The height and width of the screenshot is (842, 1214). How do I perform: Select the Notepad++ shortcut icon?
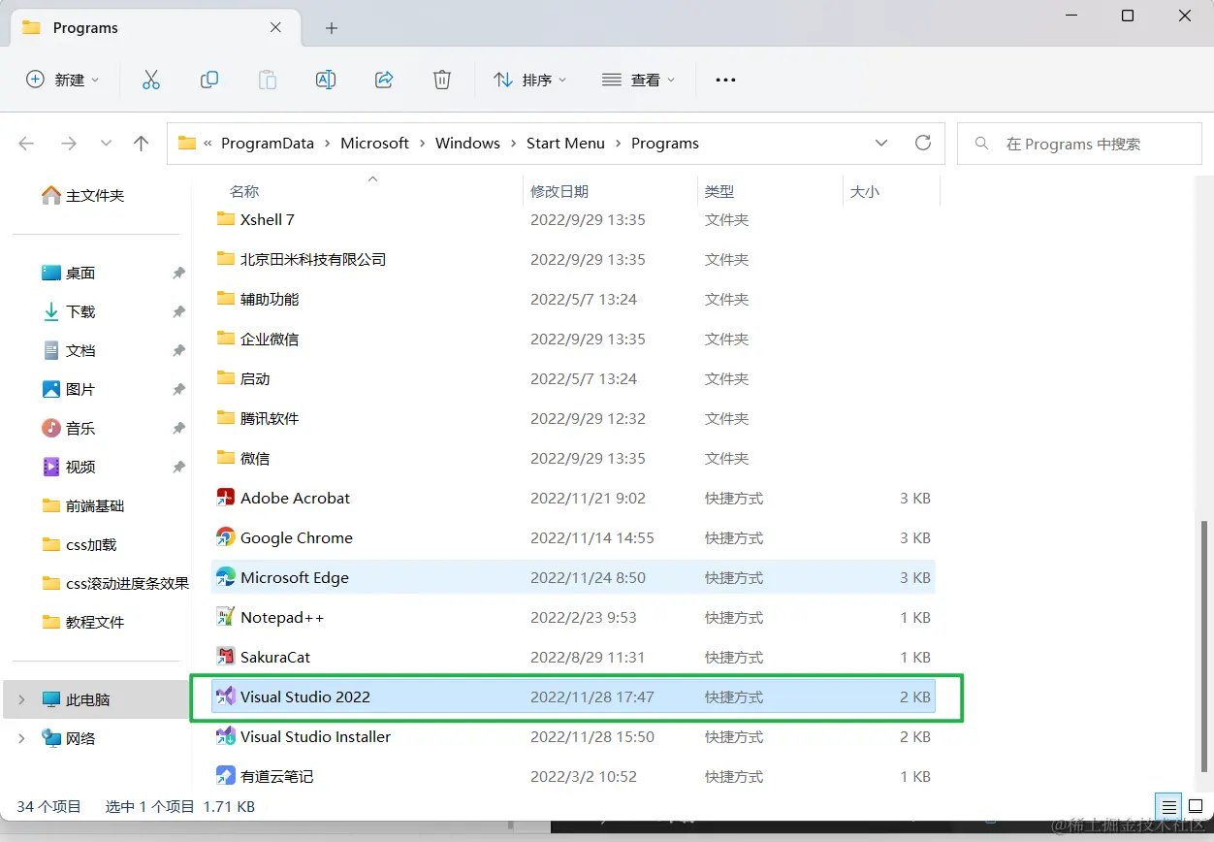click(225, 617)
